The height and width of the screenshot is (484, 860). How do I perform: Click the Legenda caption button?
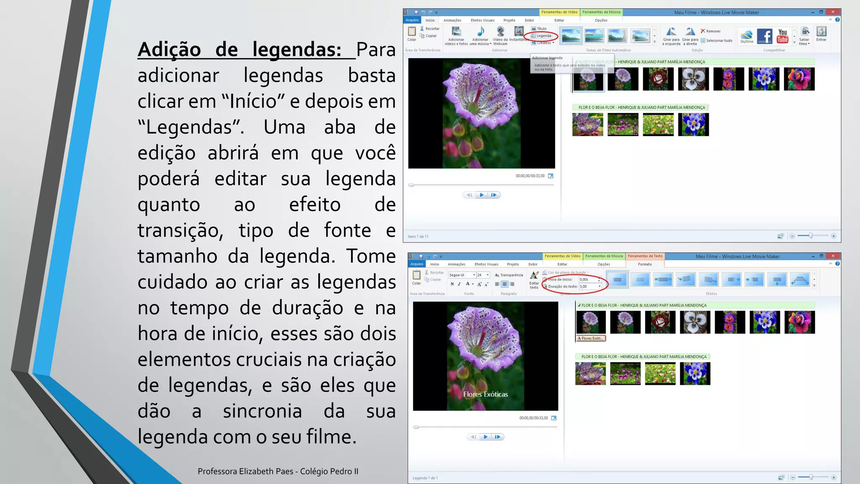coord(541,36)
